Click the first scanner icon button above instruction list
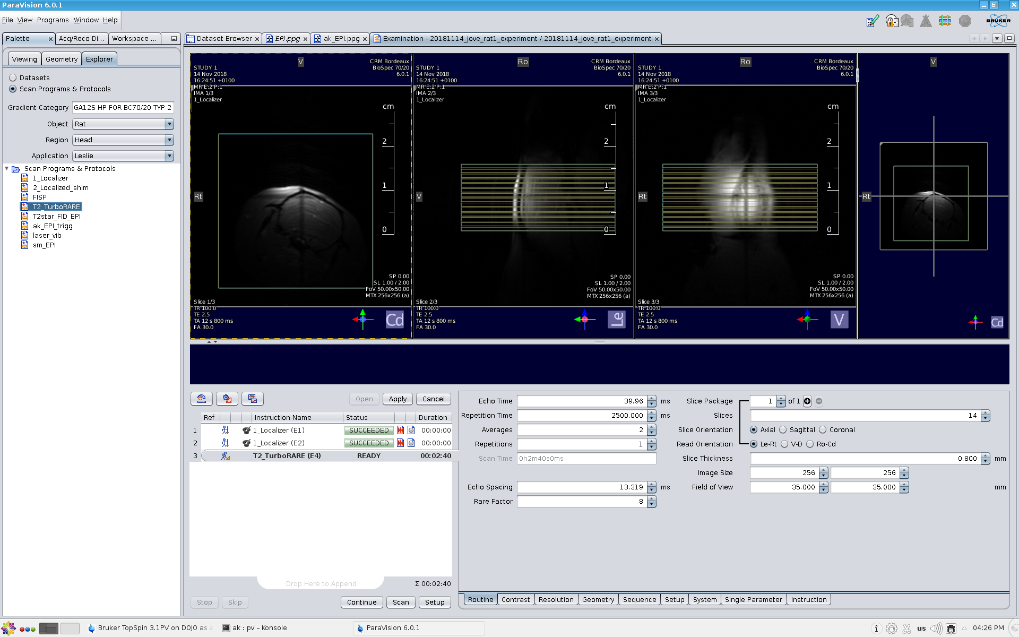This screenshot has height=637, width=1019. click(x=202, y=399)
